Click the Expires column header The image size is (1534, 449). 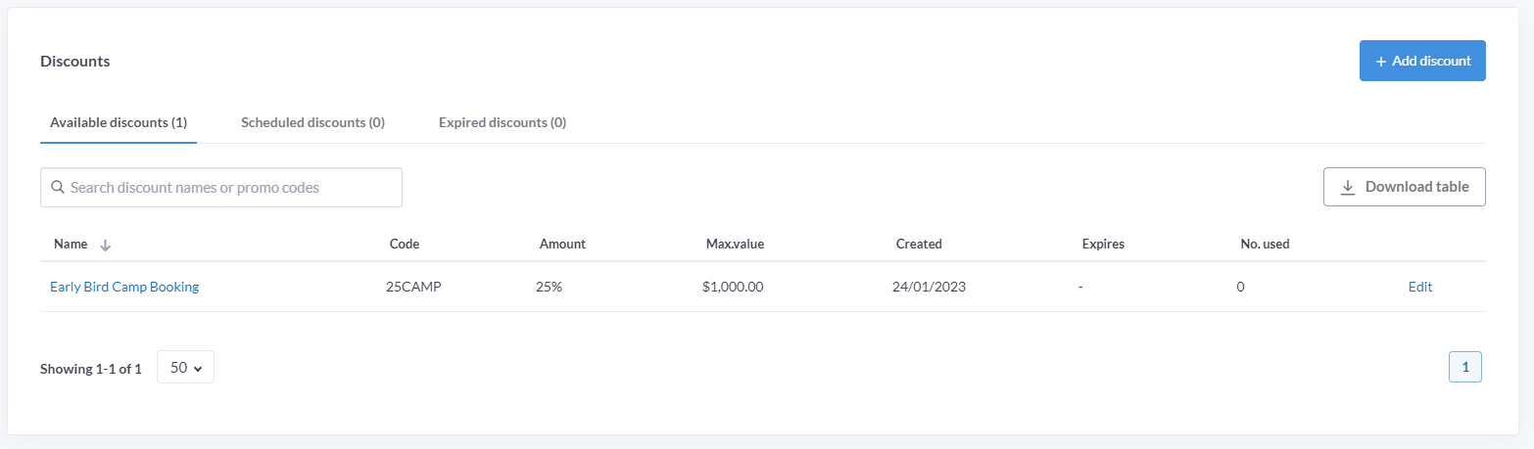1103,244
